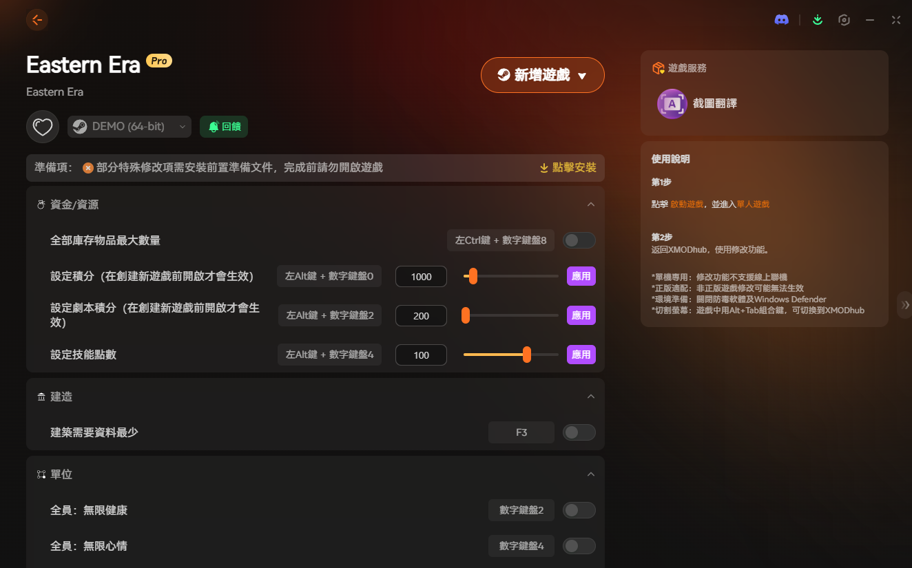912x568 pixels.
Task: Open the DEMO (64-bit) version dropdown
Action: pos(129,127)
